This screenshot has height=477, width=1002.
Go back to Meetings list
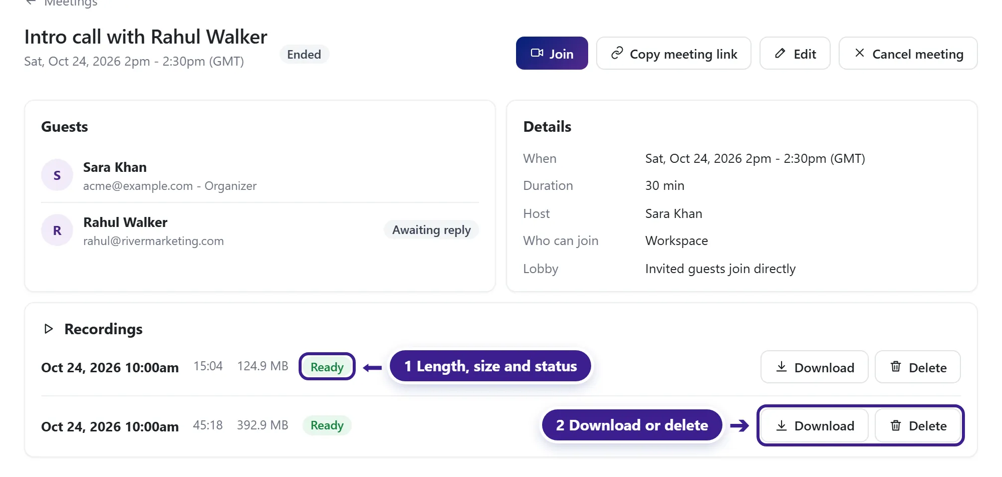click(61, 3)
